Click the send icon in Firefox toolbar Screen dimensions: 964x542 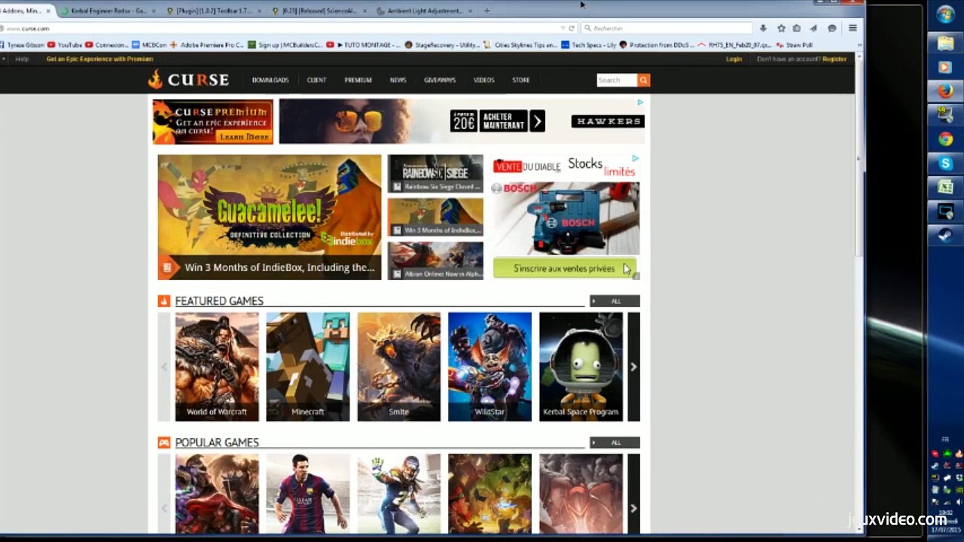tap(813, 28)
